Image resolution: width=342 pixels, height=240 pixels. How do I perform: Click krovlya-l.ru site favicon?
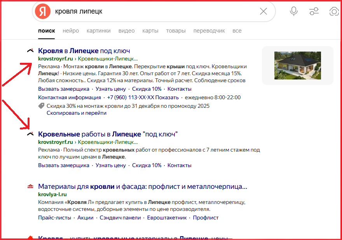coord(30,186)
